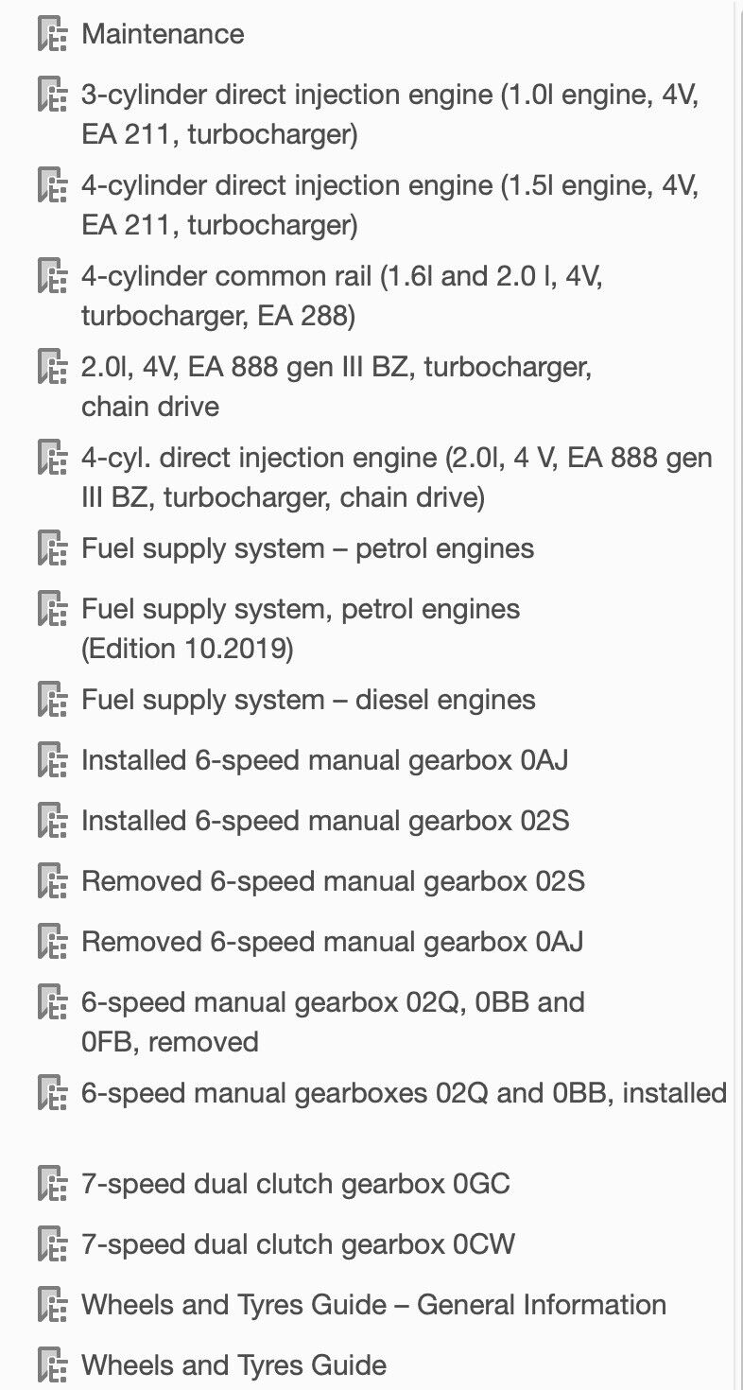Open Removed 6-speed manual gearbox 0AJ
Viewport: 743px width, 1390px height.
pos(332,942)
